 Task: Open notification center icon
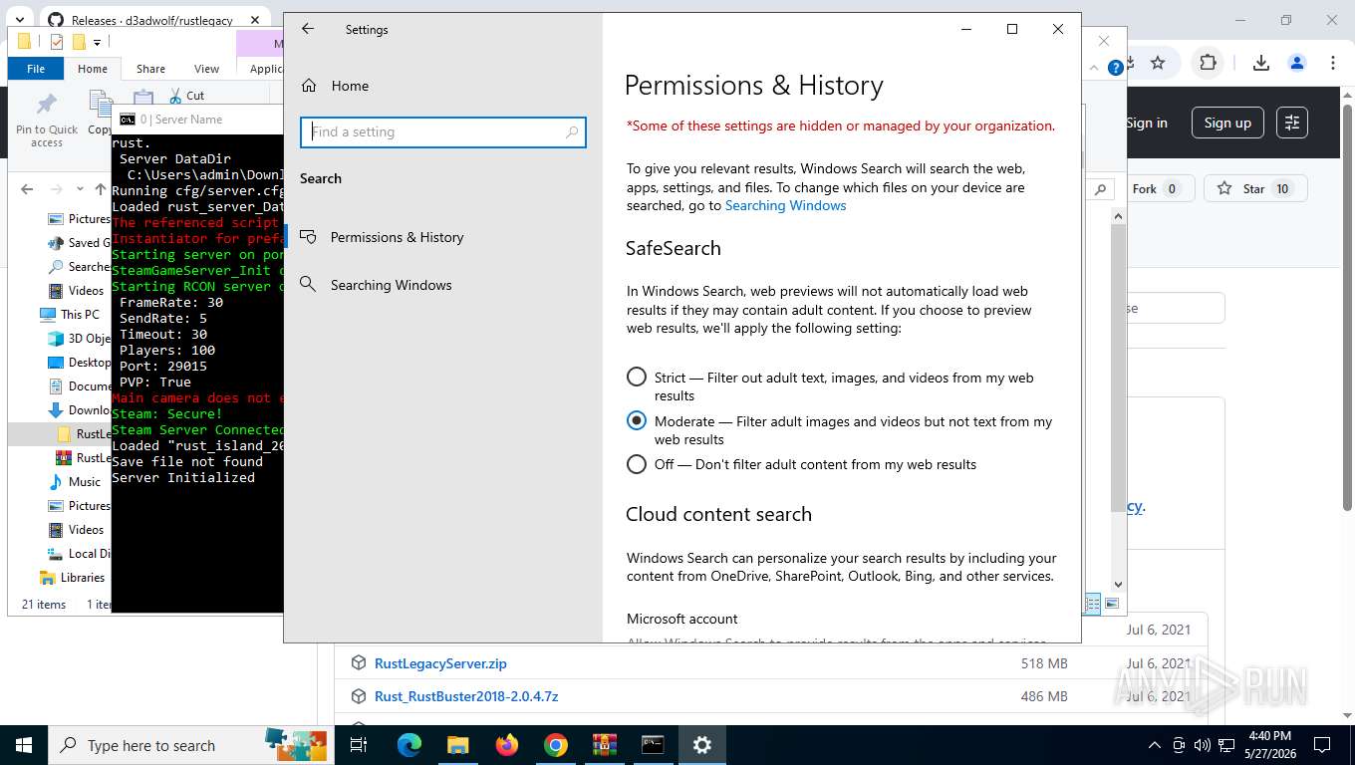[1322, 745]
